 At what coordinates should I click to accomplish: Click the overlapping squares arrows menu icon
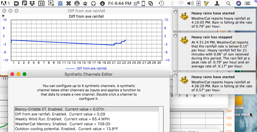coord(151,3)
